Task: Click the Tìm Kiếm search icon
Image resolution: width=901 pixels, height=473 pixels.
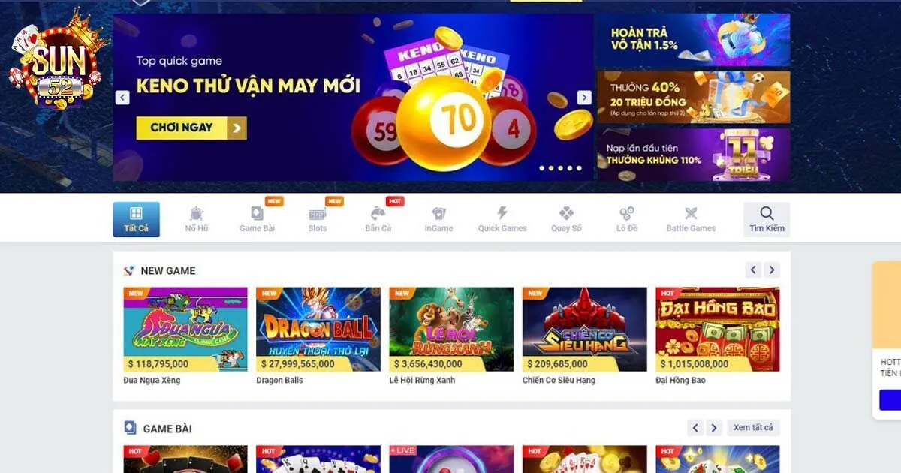Action: pos(767,213)
